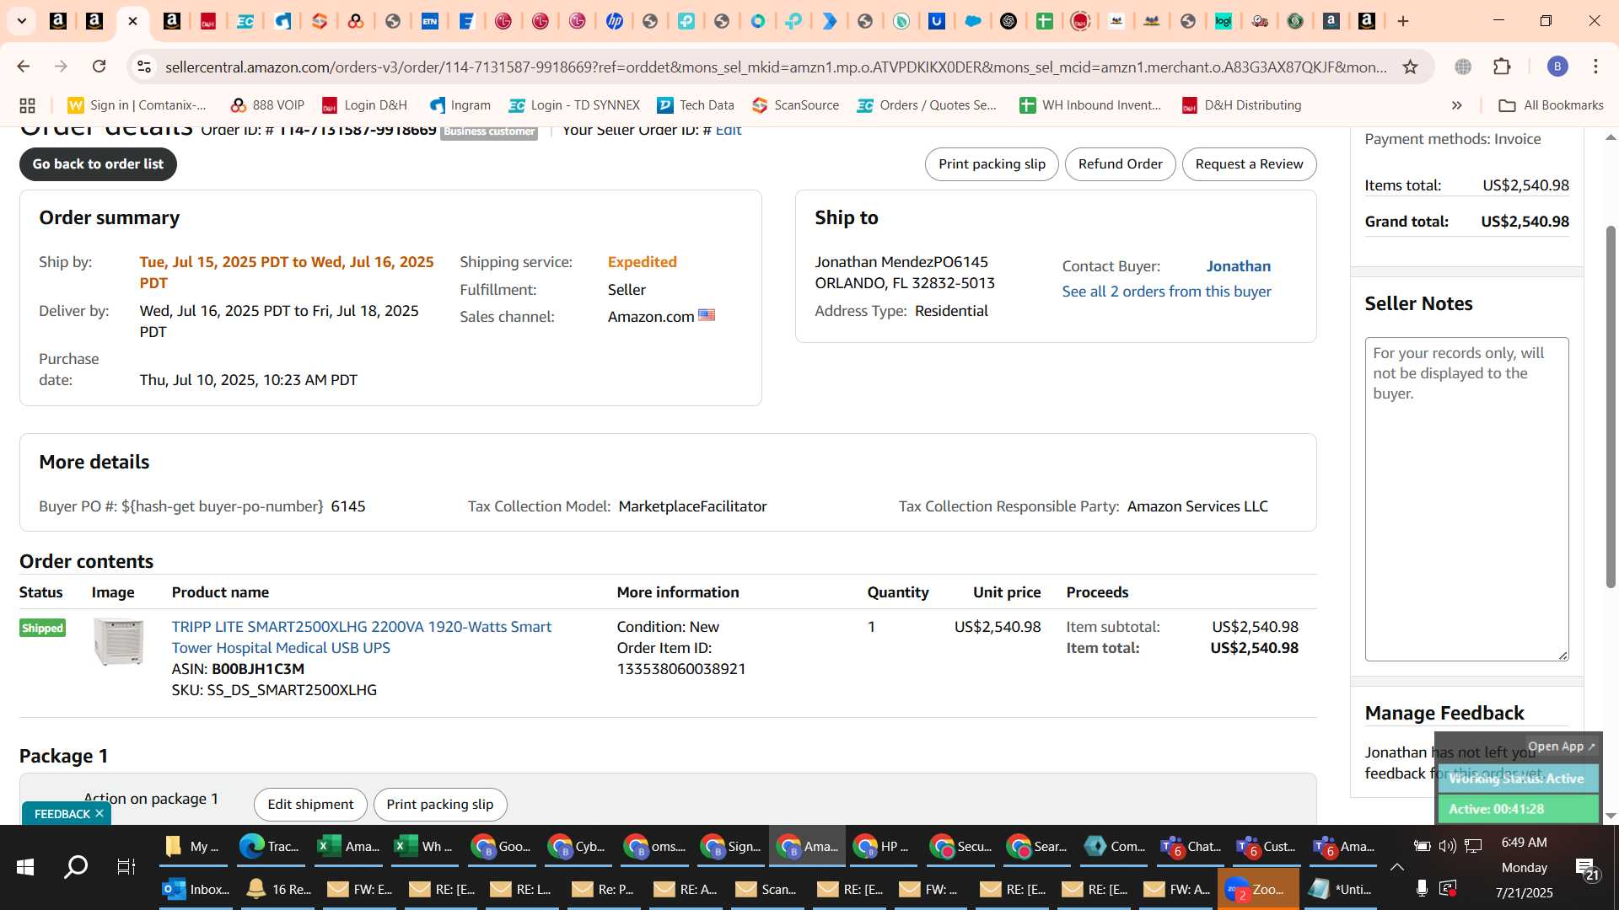The width and height of the screenshot is (1619, 910).
Task: Open the Chrome Goo... taskbar window
Action: [501, 847]
